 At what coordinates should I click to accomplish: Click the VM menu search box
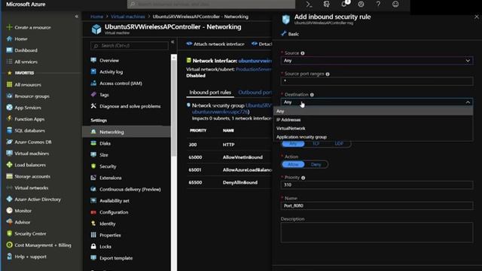pyautogui.click(x=130, y=45)
